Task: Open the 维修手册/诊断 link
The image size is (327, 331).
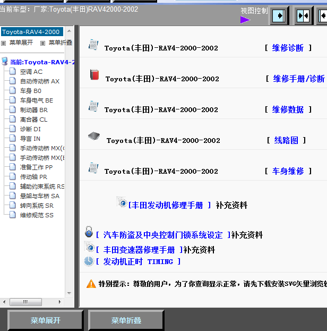Action: point(299,79)
